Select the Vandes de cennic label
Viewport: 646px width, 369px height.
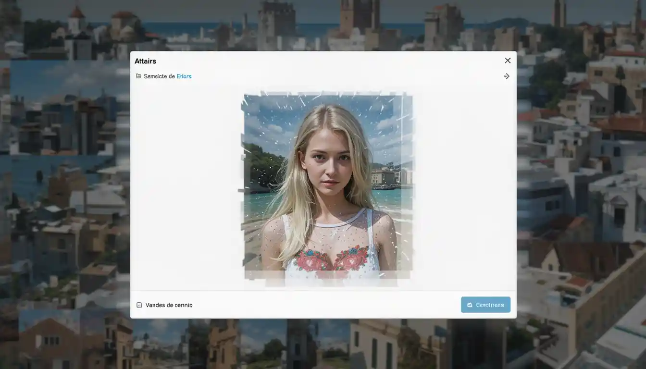click(x=169, y=305)
